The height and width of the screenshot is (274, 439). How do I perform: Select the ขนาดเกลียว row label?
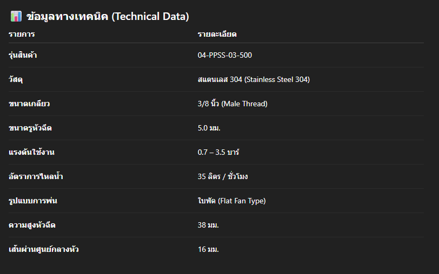coord(25,104)
